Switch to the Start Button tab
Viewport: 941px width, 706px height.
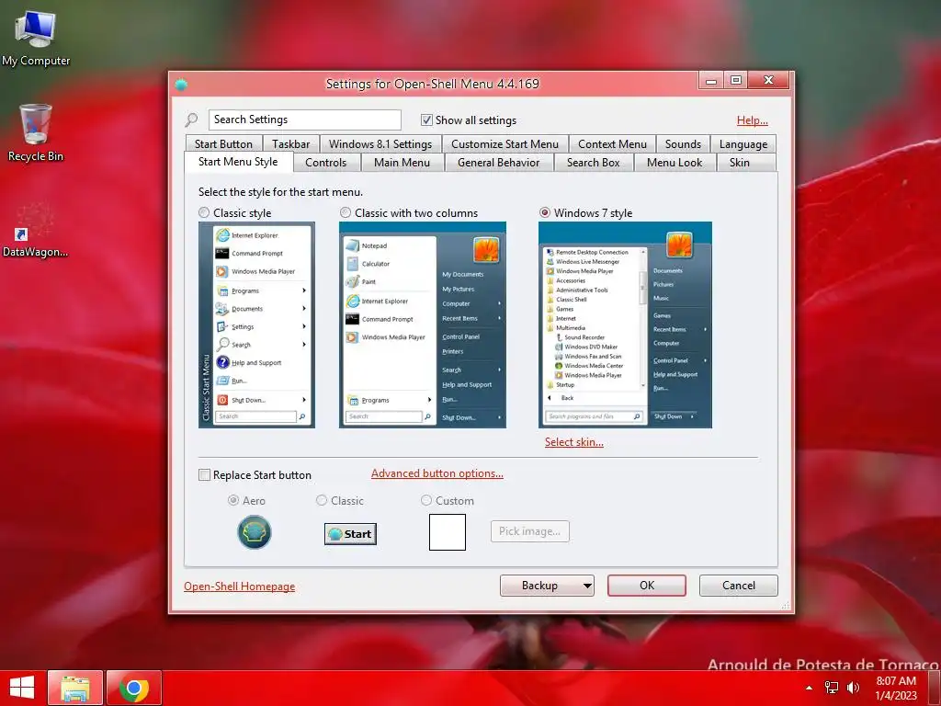point(223,144)
